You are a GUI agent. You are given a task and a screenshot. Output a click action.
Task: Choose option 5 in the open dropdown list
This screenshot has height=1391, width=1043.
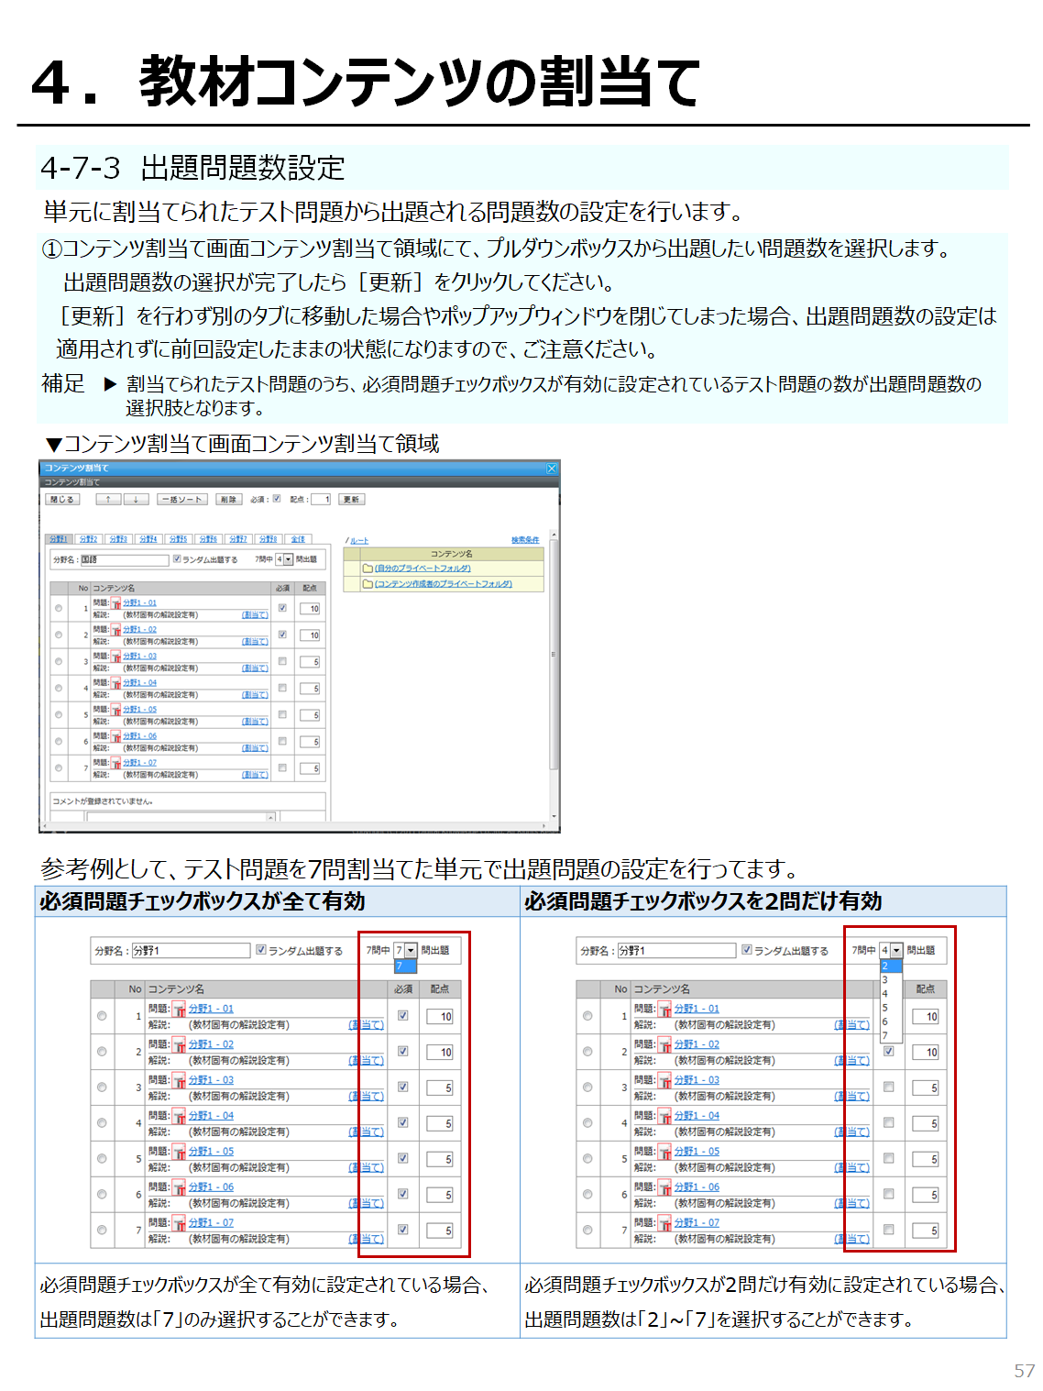pyautogui.click(x=885, y=1008)
